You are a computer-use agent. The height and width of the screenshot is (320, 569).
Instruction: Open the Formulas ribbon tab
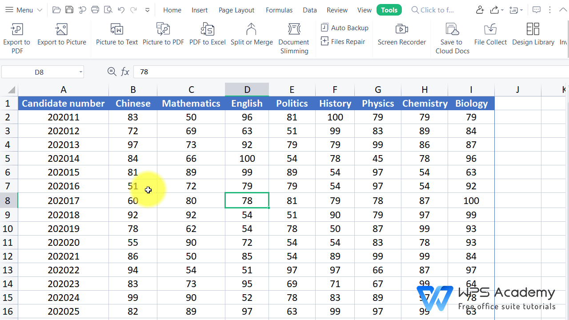(279, 10)
